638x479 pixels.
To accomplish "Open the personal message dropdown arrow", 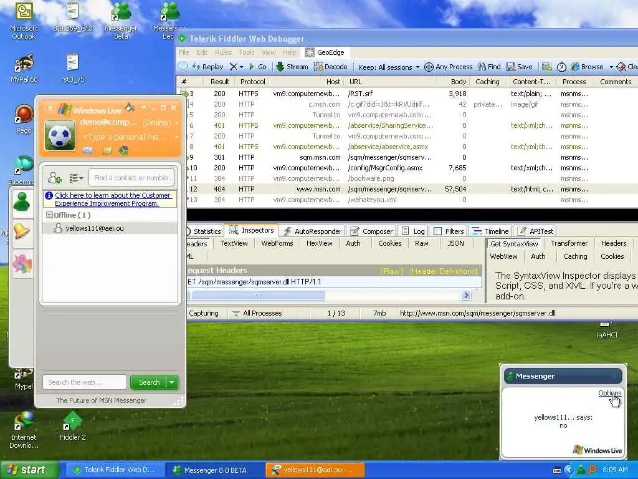I will [176, 137].
